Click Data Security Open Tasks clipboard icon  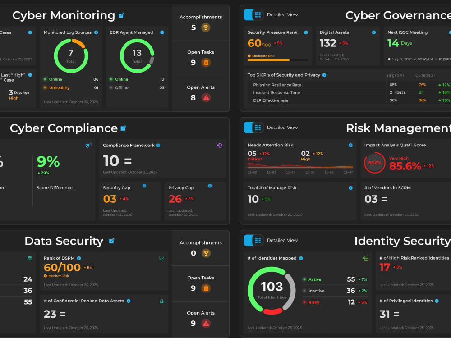pos(206,288)
